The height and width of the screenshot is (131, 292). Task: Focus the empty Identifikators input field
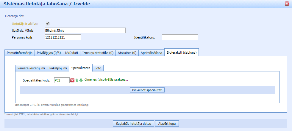(180, 37)
